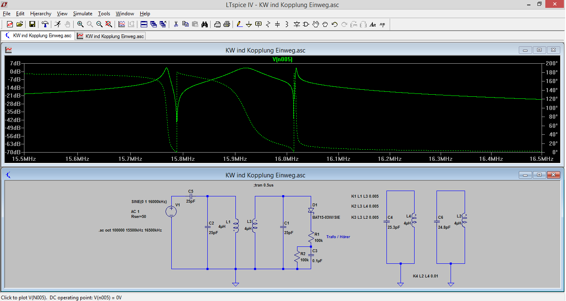Click the Tile Windows toolbar icon
The image size is (566, 301).
[x=144, y=24]
